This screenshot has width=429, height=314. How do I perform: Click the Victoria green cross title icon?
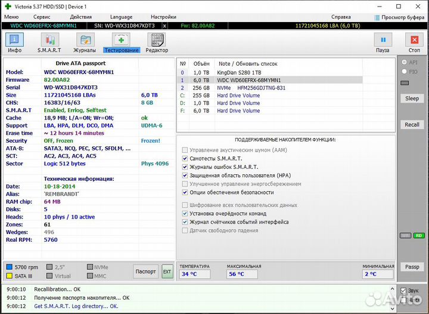pos(8,7)
